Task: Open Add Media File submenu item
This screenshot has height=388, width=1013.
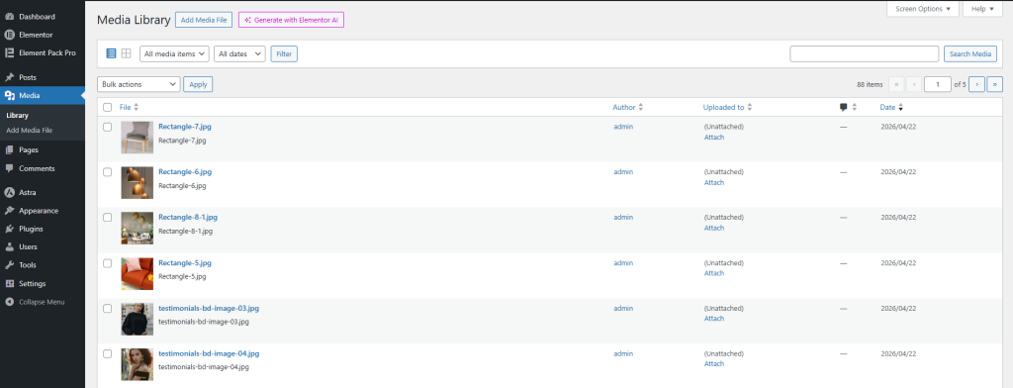Action: 29,130
